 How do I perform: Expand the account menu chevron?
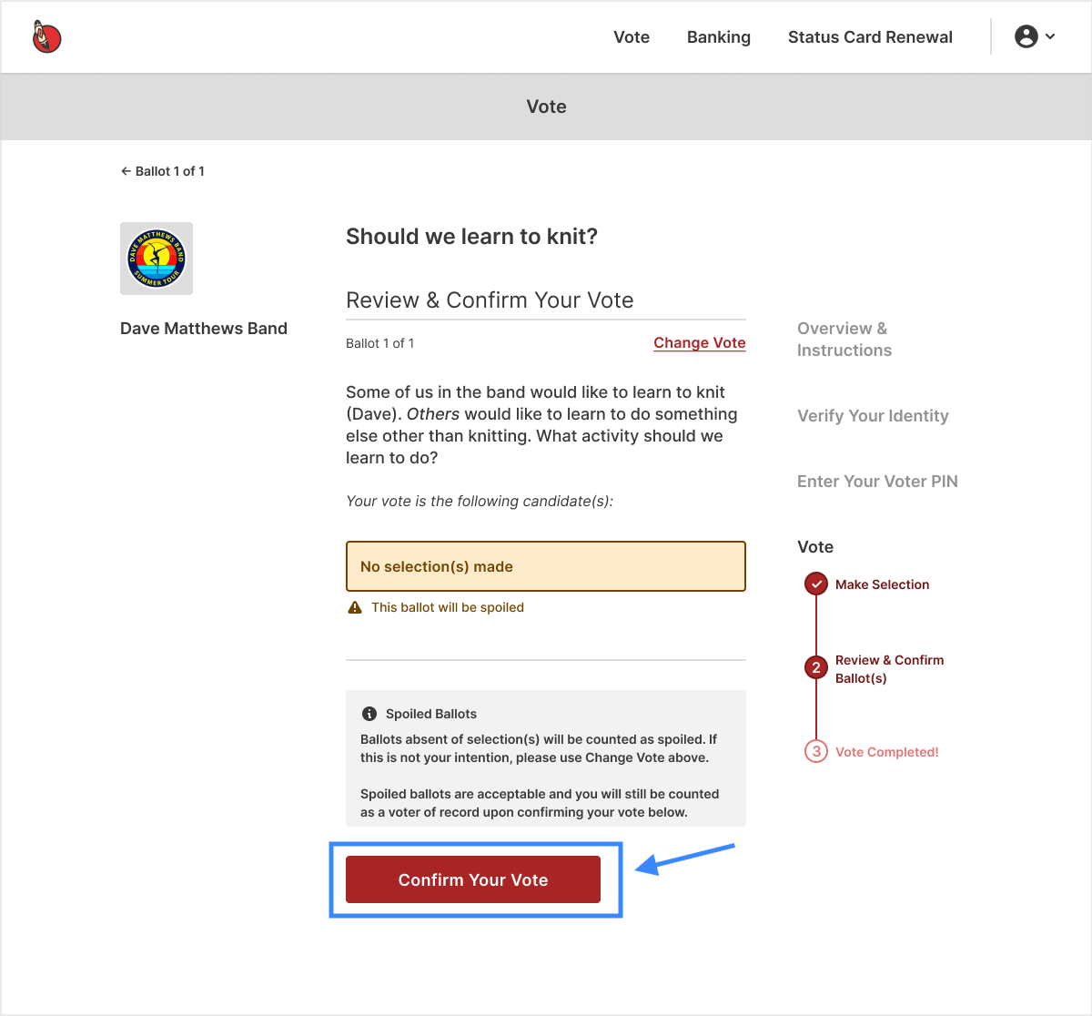click(1050, 36)
